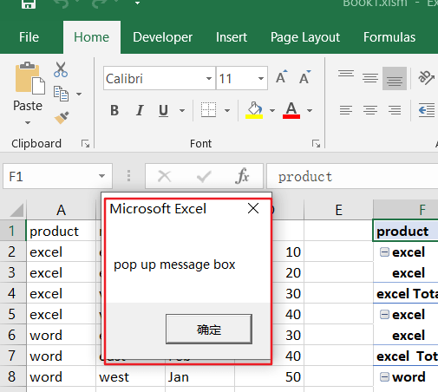438x392 pixels.
Task: Click Quick Access Toolbar customize arrow
Action: [137, 3]
